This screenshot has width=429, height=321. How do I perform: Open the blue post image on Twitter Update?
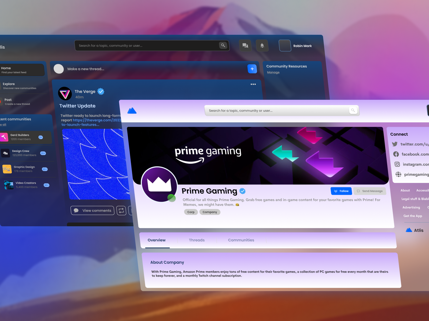click(x=98, y=164)
